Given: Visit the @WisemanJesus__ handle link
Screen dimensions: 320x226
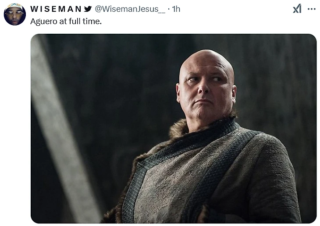Looking at the screenshot, I should pyautogui.click(x=130, y=9).
